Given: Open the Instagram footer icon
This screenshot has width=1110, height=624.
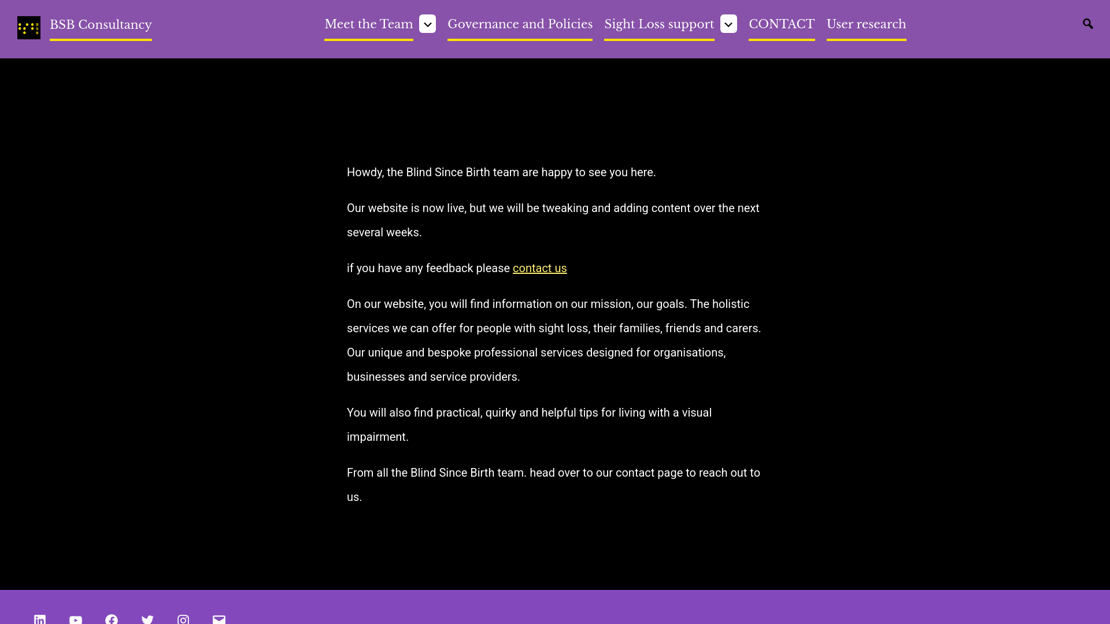Looking at the screenshot, I should pyautogui.click(x=183, y=619).
